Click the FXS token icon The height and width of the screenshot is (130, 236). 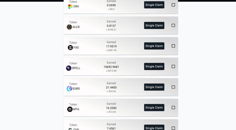(x=70, y=48)
